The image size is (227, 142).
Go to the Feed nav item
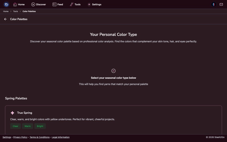pyautogui.click(x=58, y=5)
